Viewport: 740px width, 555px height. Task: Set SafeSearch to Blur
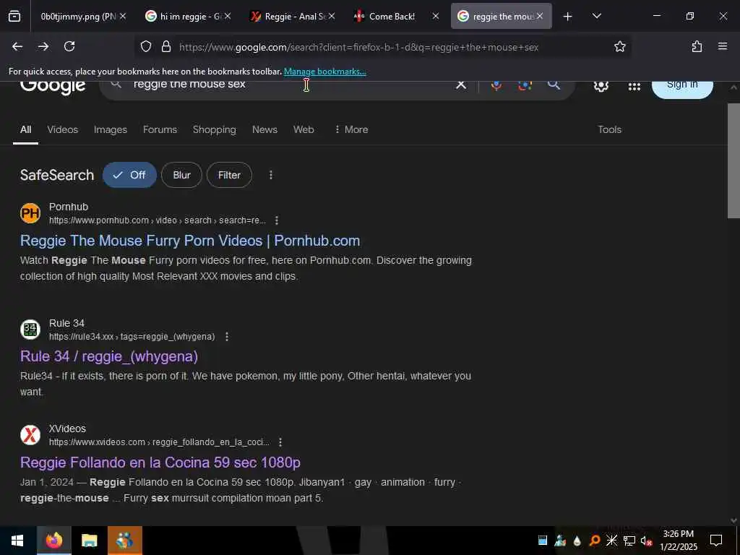click(181, 175)
